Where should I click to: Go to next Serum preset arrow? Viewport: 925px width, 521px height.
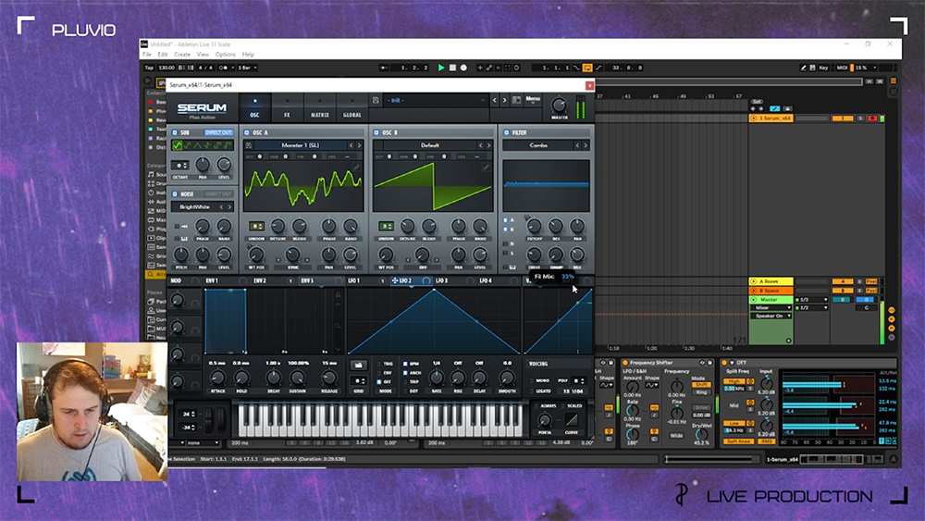[504, 100]
